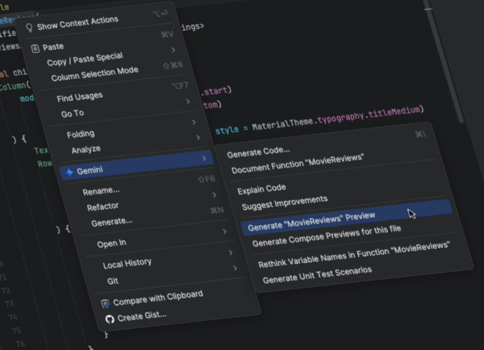Expand Copy / Paste Special submenu arrow

pos(173,50)
